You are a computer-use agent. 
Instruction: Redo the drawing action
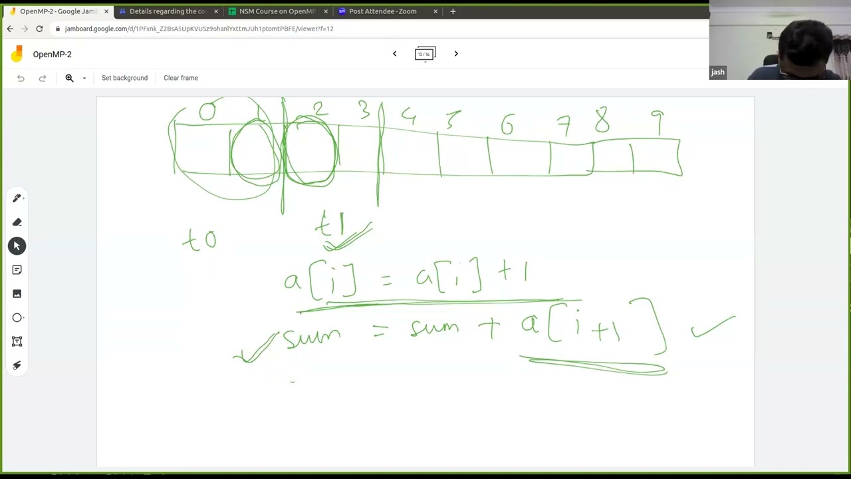(x=43, y=78)
